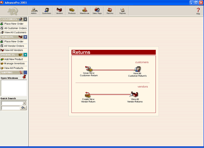Click the Issue New Customer Return label
Screen dimensions: 204x148
89,74
